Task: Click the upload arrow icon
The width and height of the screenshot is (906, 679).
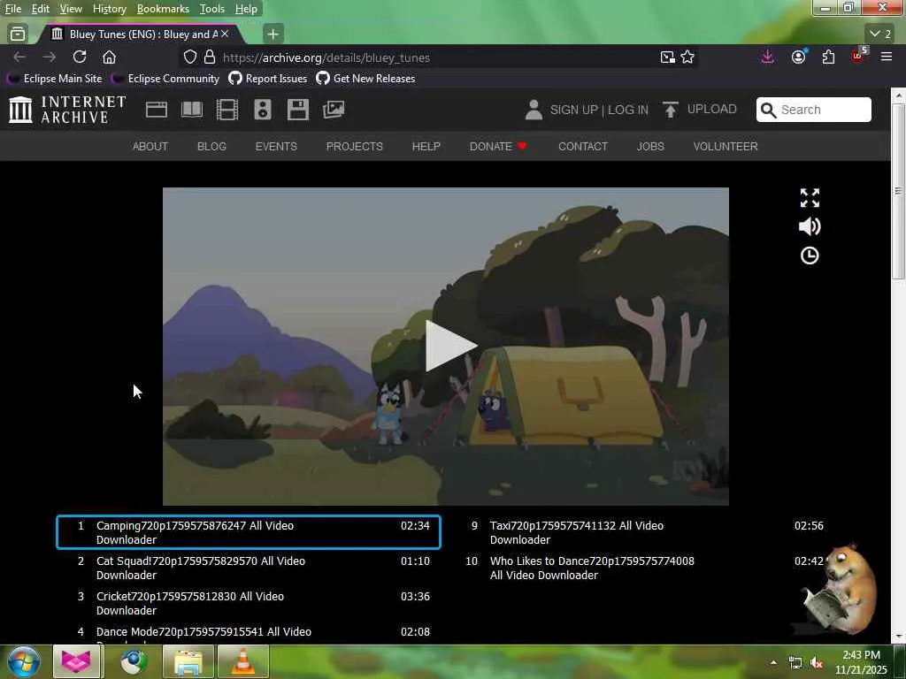Action: coord(671,110)
